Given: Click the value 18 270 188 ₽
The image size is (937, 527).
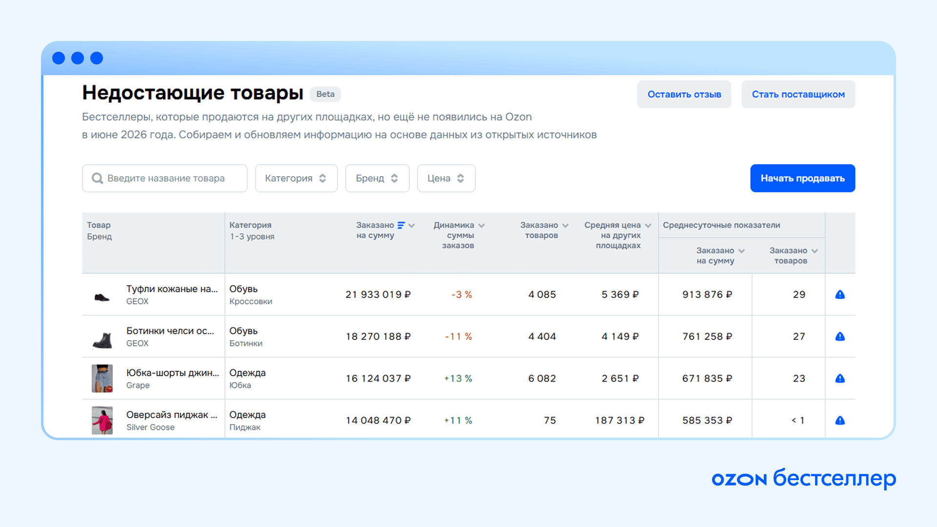Looking at the screenshot, I should coord(378,336).
